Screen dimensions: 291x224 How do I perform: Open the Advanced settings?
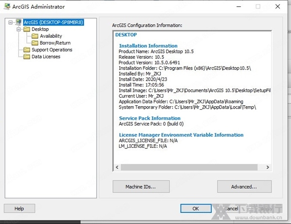(243, 186)
